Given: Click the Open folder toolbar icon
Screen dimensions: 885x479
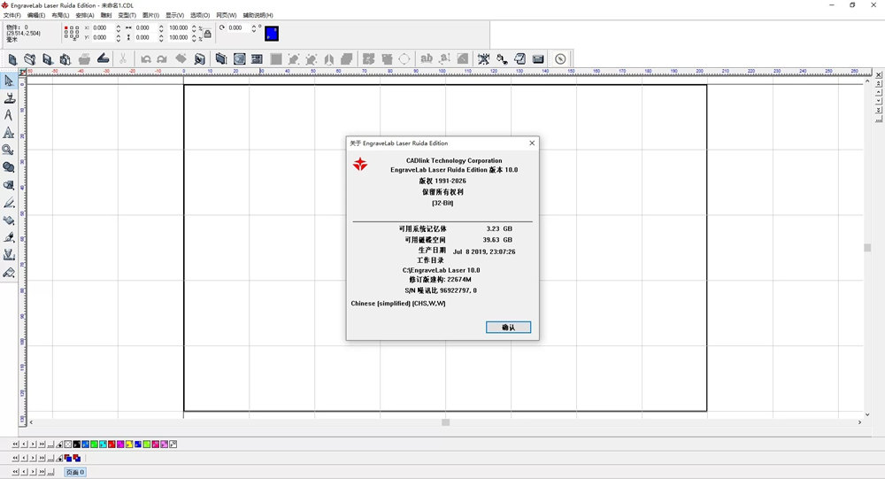Looking at the screenshot, I should (30, 58).
